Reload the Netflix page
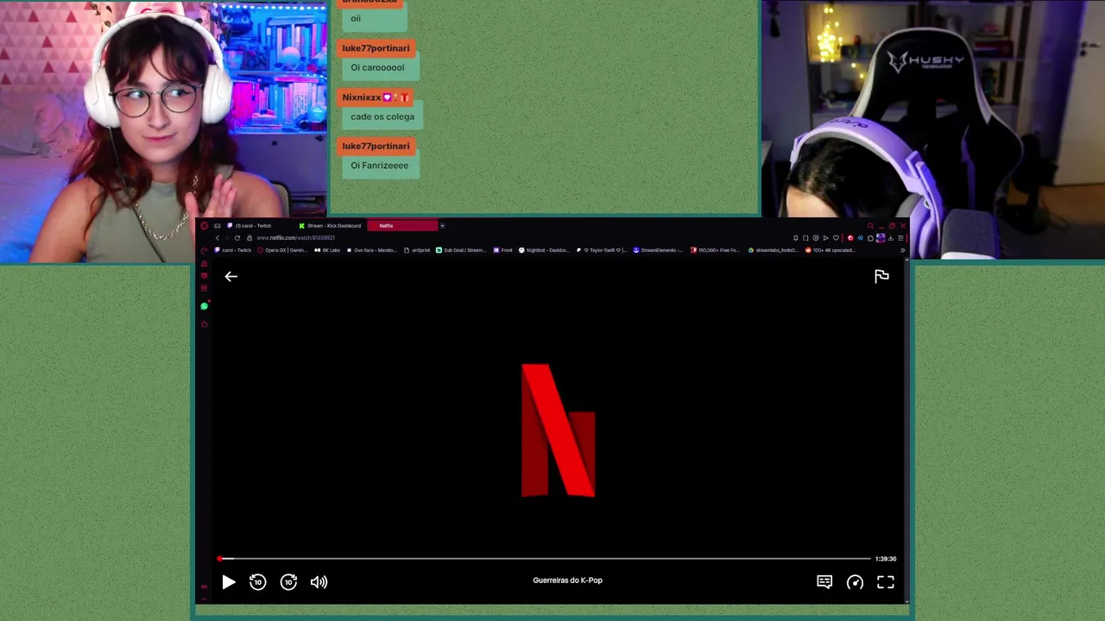This screenshot has width=1105, height=621. point(237,238)
